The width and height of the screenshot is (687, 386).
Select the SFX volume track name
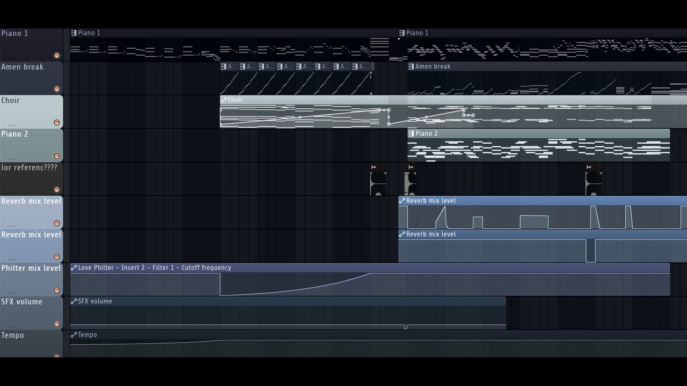[x=21, y=302]
